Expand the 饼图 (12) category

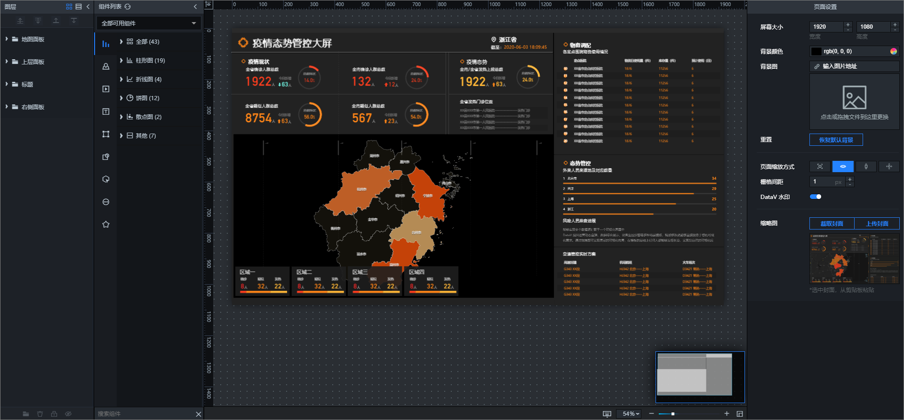[x=121, y=98]
